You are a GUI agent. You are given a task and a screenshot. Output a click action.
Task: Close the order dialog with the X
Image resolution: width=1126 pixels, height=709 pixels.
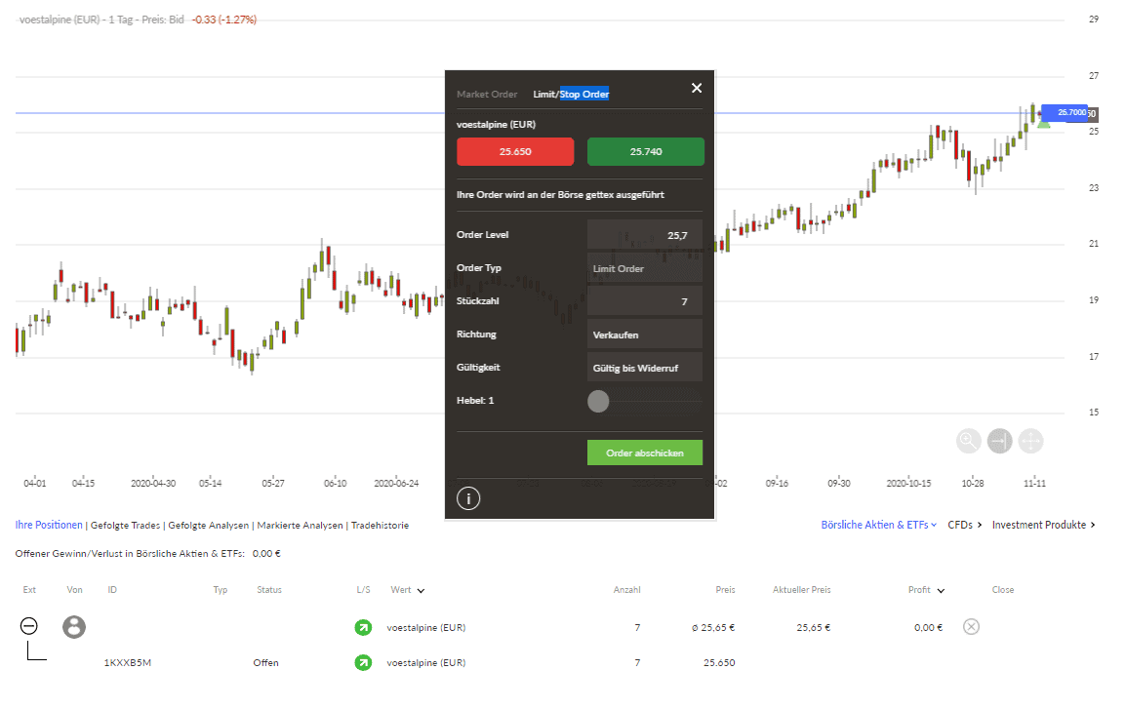pos(696,88)
